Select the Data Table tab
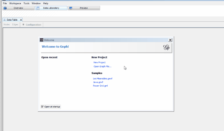This screenshot has width=224, height=131. [x=12, y=20]
